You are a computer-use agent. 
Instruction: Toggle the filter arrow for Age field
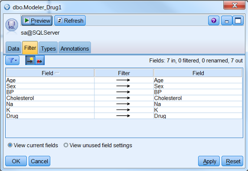coord(123,80)
